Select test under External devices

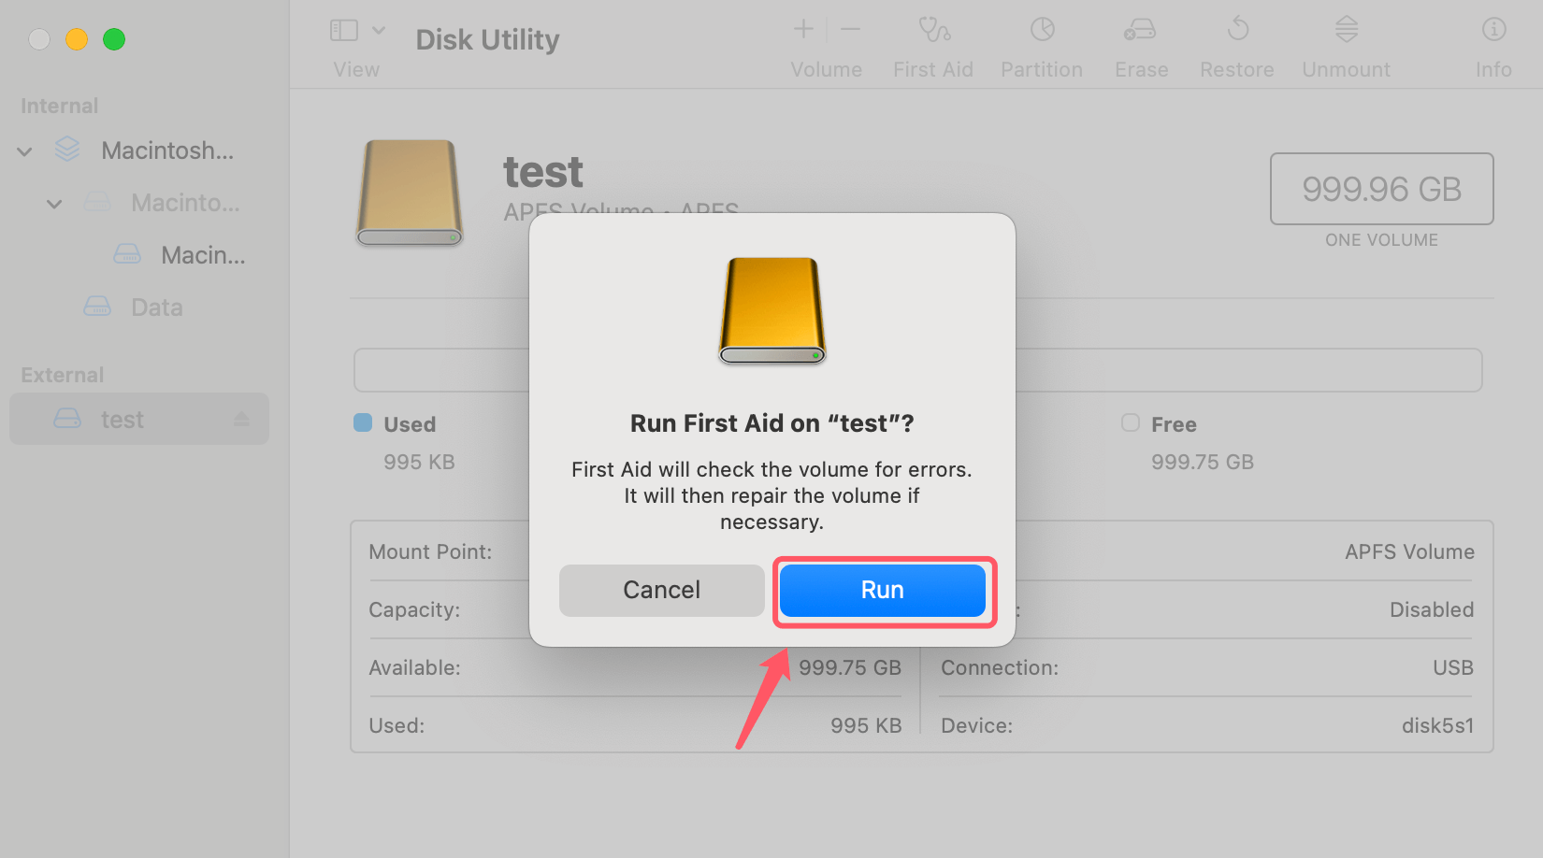(x=123, y=419)
